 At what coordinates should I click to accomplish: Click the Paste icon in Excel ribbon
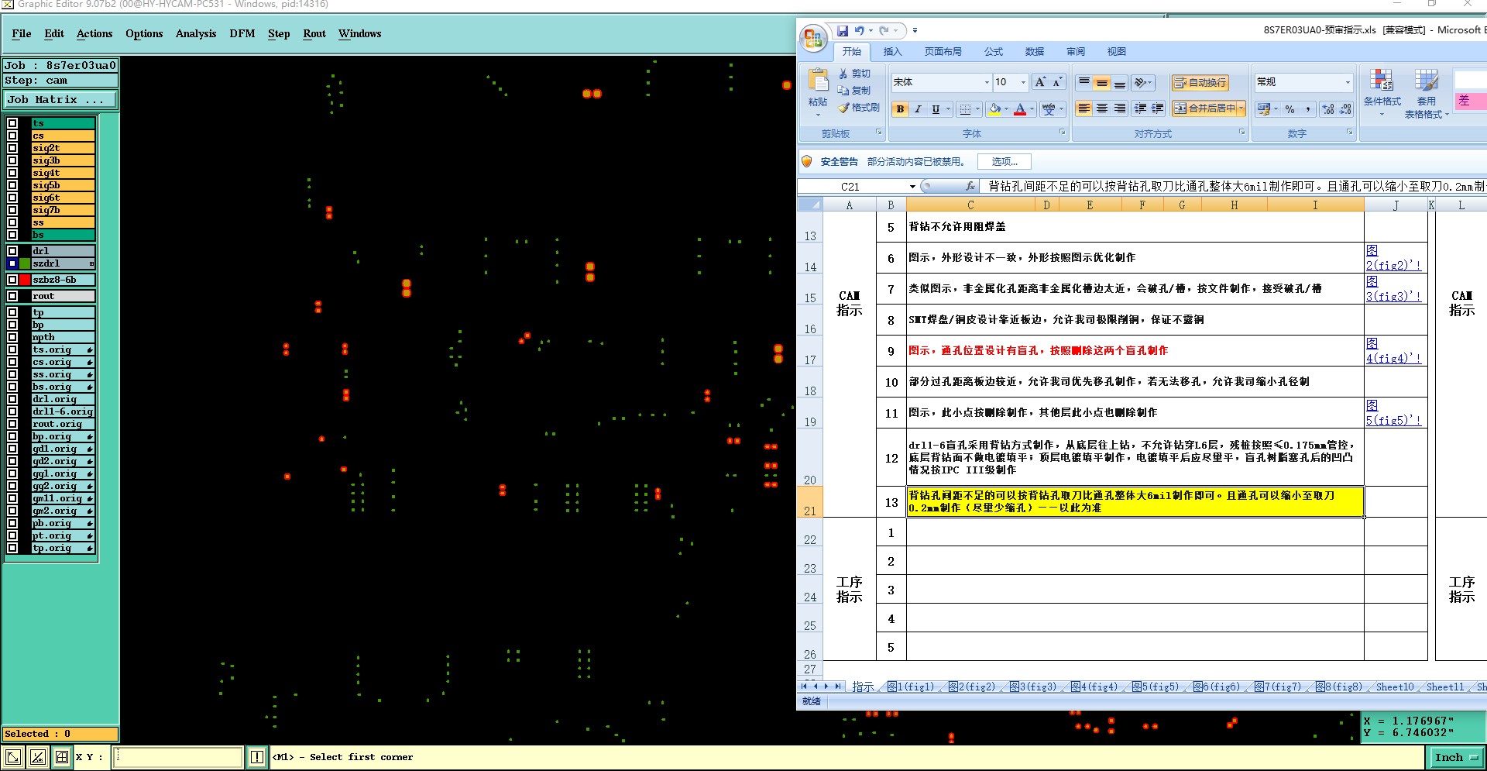point(818,81)
